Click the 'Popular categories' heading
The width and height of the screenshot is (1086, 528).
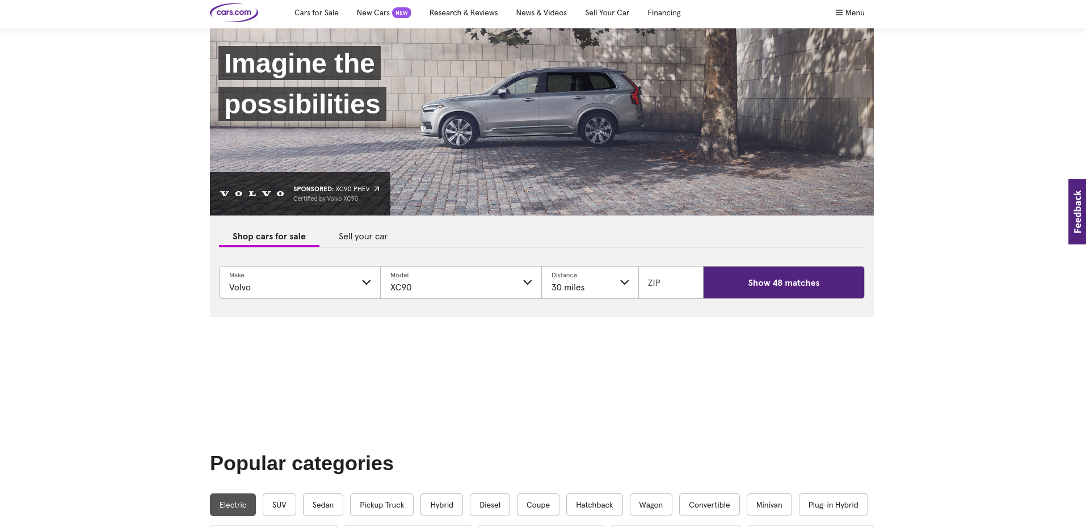301,463
